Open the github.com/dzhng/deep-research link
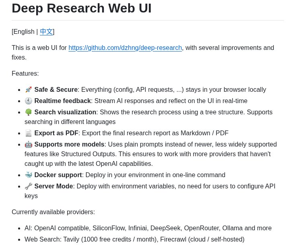294x248 pixels. [125, 48]
